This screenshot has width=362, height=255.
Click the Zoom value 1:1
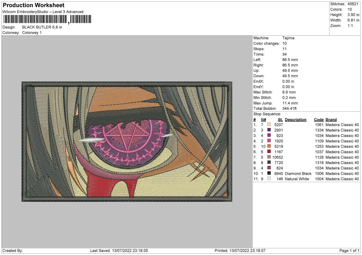[350, 26]
